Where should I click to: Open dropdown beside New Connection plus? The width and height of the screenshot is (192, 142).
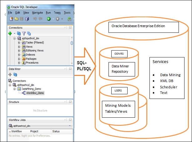[14, 33]
